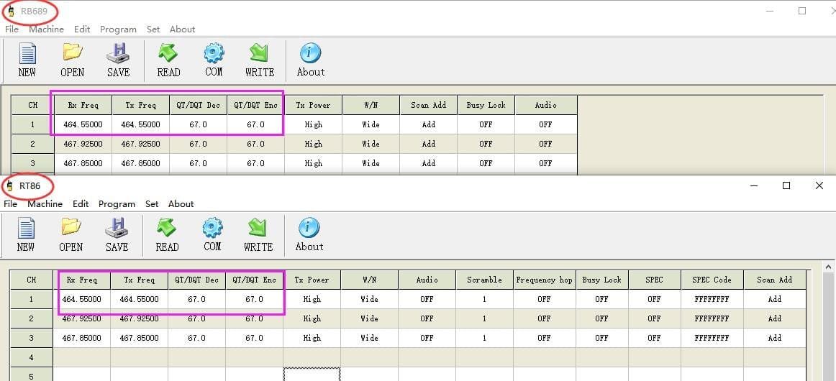Click SAVE disk icon in RB689 window
Image resolution: width=836 pixels, height=381 pixels.
[118, 53]
